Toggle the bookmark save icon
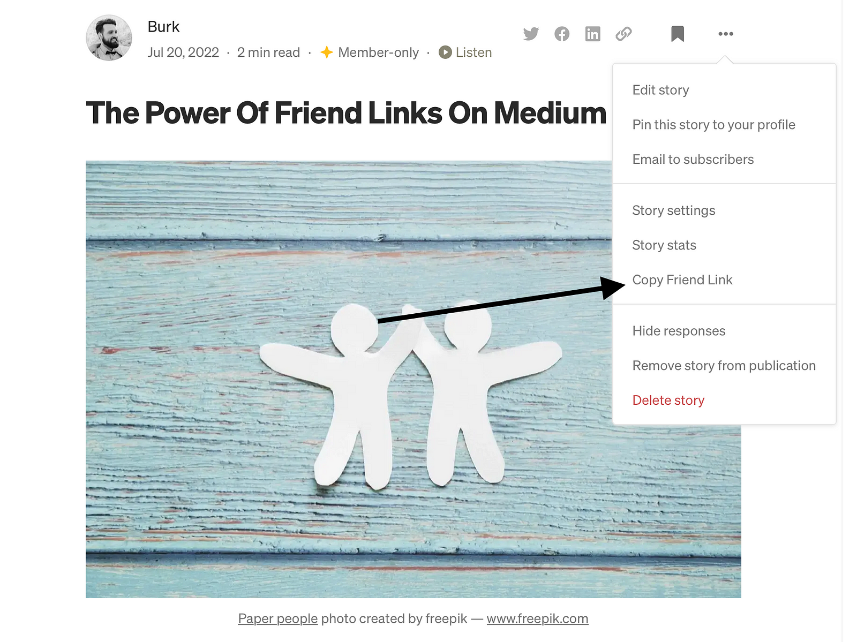The image size is (857, 642). [678, 34]
